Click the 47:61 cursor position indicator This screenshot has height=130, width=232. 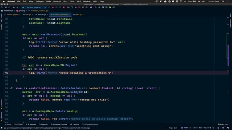pos(186,128)
